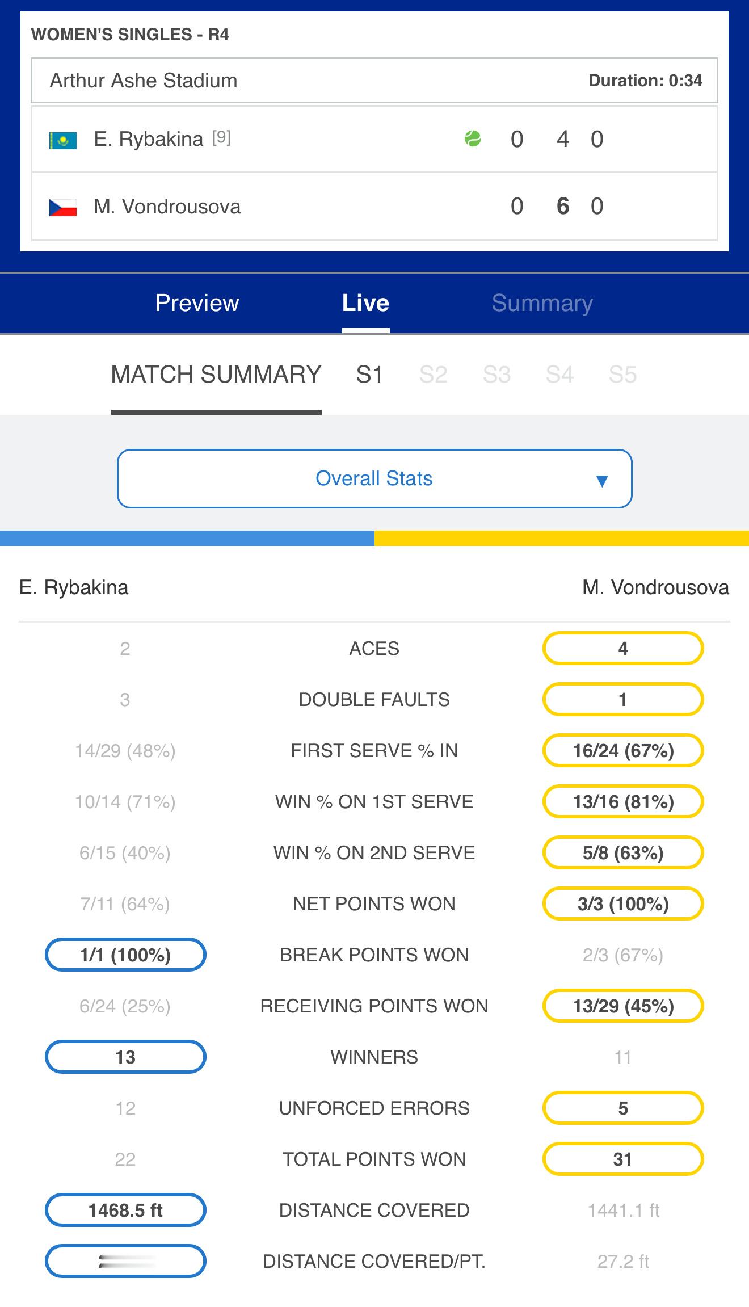749x1307 pixels.
Task: Click Rybakina's Winners value 13 pill
Action: tap(125, 1057)
